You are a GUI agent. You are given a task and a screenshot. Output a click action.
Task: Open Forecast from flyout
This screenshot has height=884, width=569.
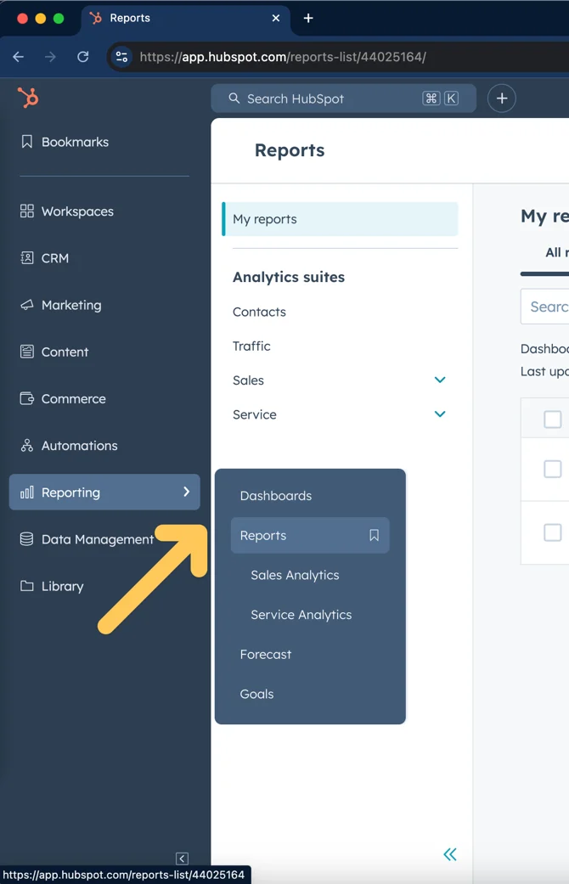pos(266,655)
